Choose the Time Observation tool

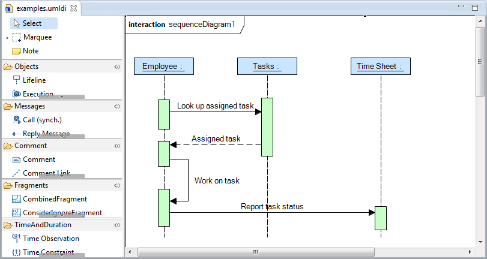50,239
